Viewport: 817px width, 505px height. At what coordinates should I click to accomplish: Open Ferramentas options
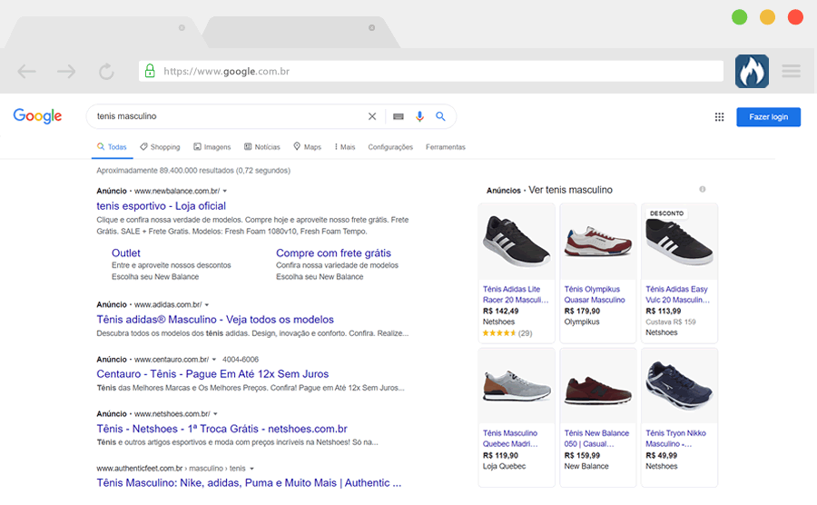point(446,147)
